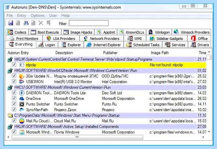Click the Punto Switcher entry icon

click(x=22, y=104)
